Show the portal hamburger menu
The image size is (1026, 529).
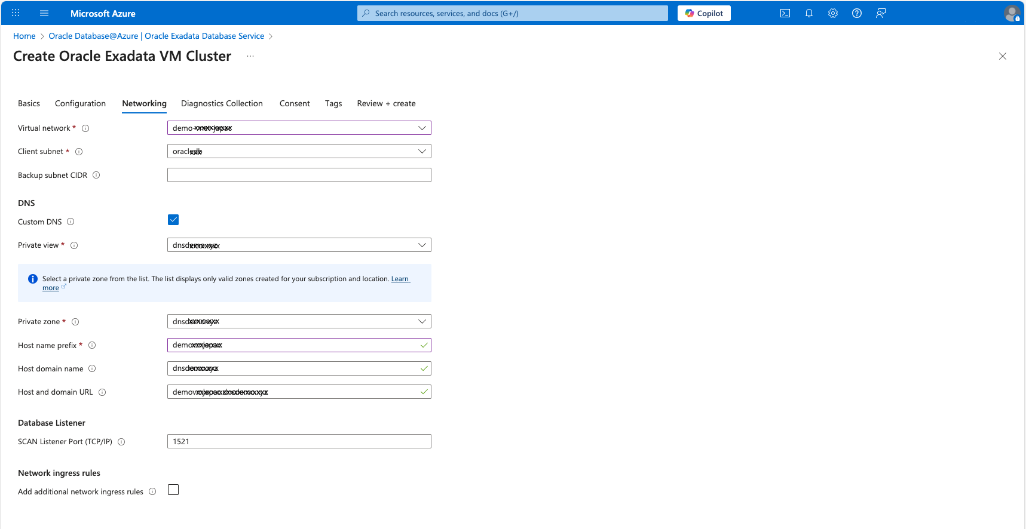tap(44, 13)
